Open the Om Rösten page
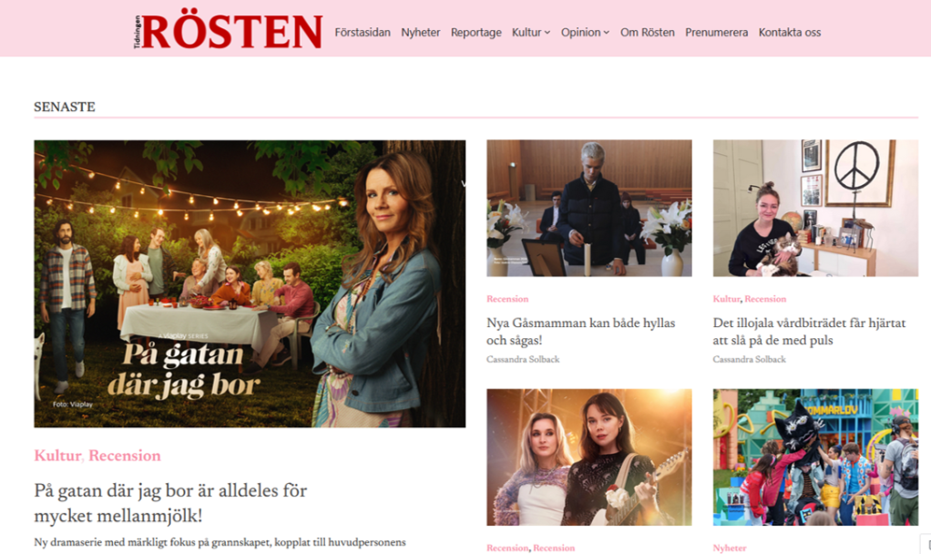 click(647, 33)
